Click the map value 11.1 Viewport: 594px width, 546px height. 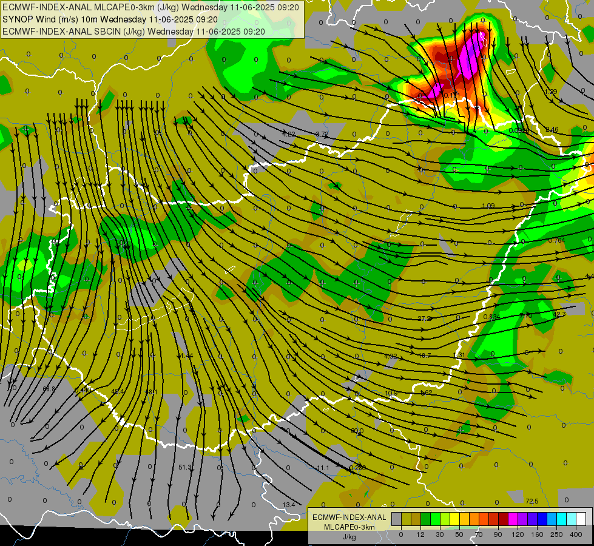[x=323, y=468]
